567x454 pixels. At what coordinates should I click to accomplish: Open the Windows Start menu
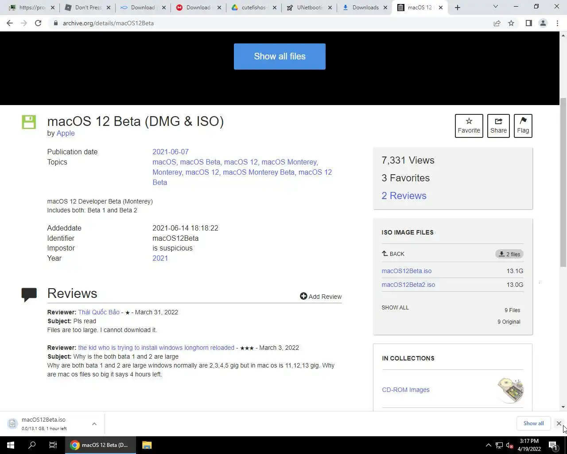[11, 445]
